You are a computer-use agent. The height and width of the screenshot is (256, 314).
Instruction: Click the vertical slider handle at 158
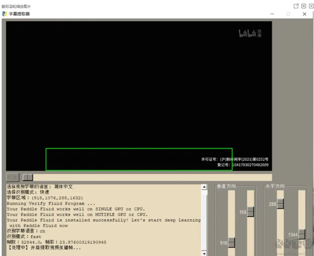[250, 212]
